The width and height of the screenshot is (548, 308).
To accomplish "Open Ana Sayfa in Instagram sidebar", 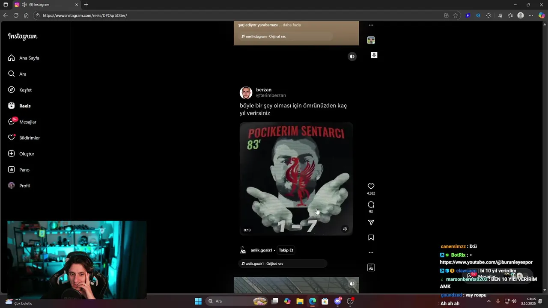I will pyautogui.click(x=24, y=58).
